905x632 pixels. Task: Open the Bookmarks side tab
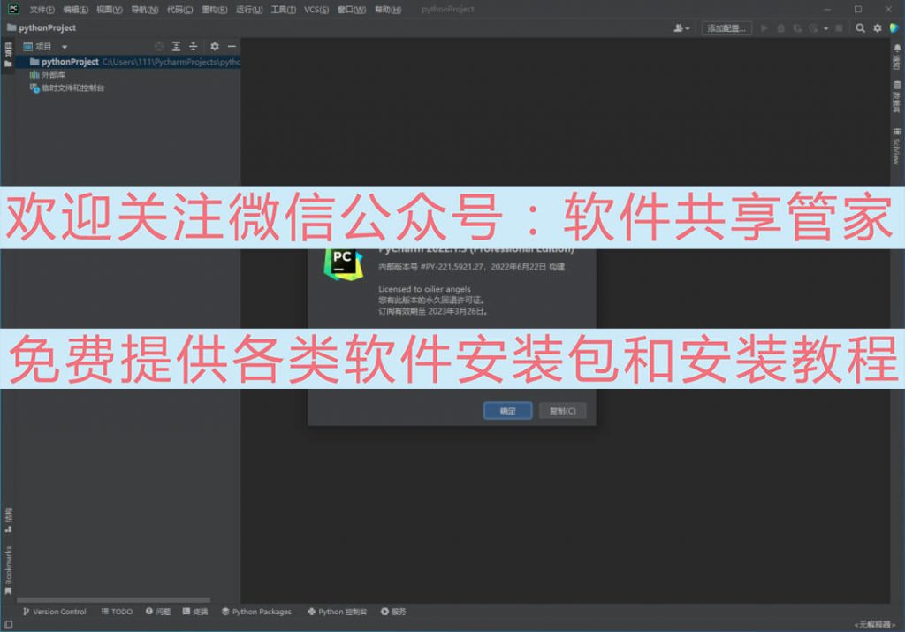8,570
